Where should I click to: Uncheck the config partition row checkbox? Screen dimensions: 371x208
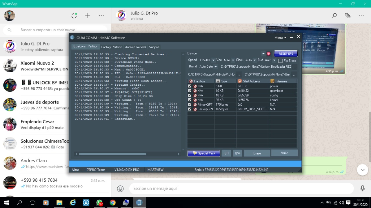pyautogui.click(x=190, y=95)
